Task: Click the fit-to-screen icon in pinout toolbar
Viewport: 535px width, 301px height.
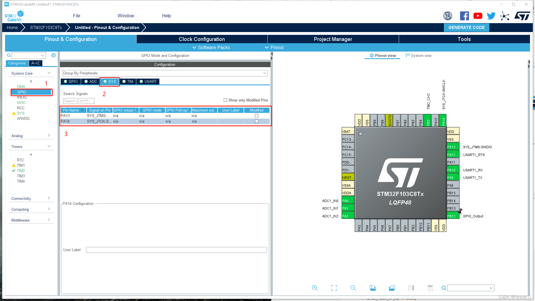Action: [x=334, y=288]
